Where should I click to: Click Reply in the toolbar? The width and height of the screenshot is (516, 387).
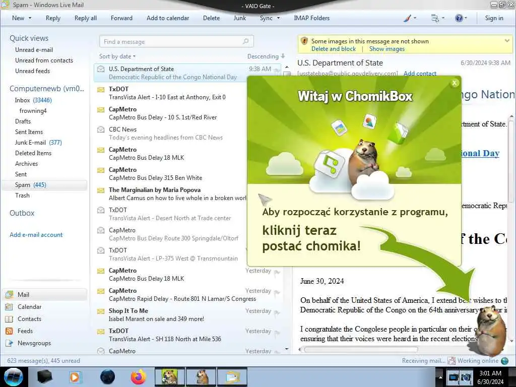coord(53,18)
